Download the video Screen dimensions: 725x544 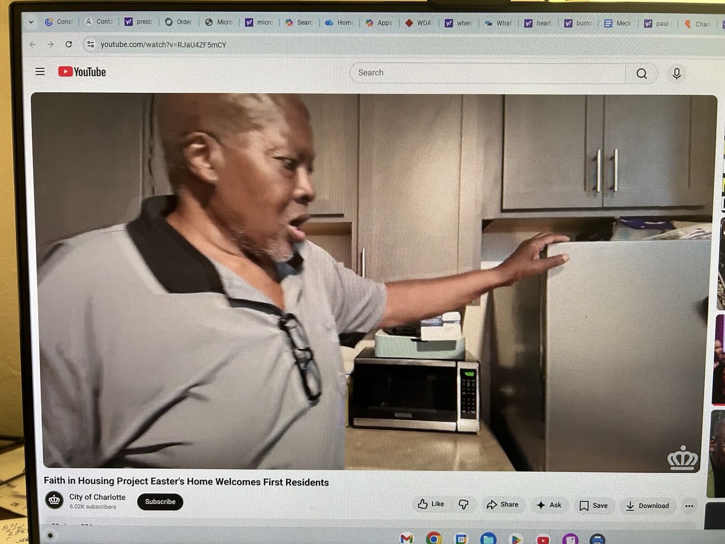tap(648, 506)
